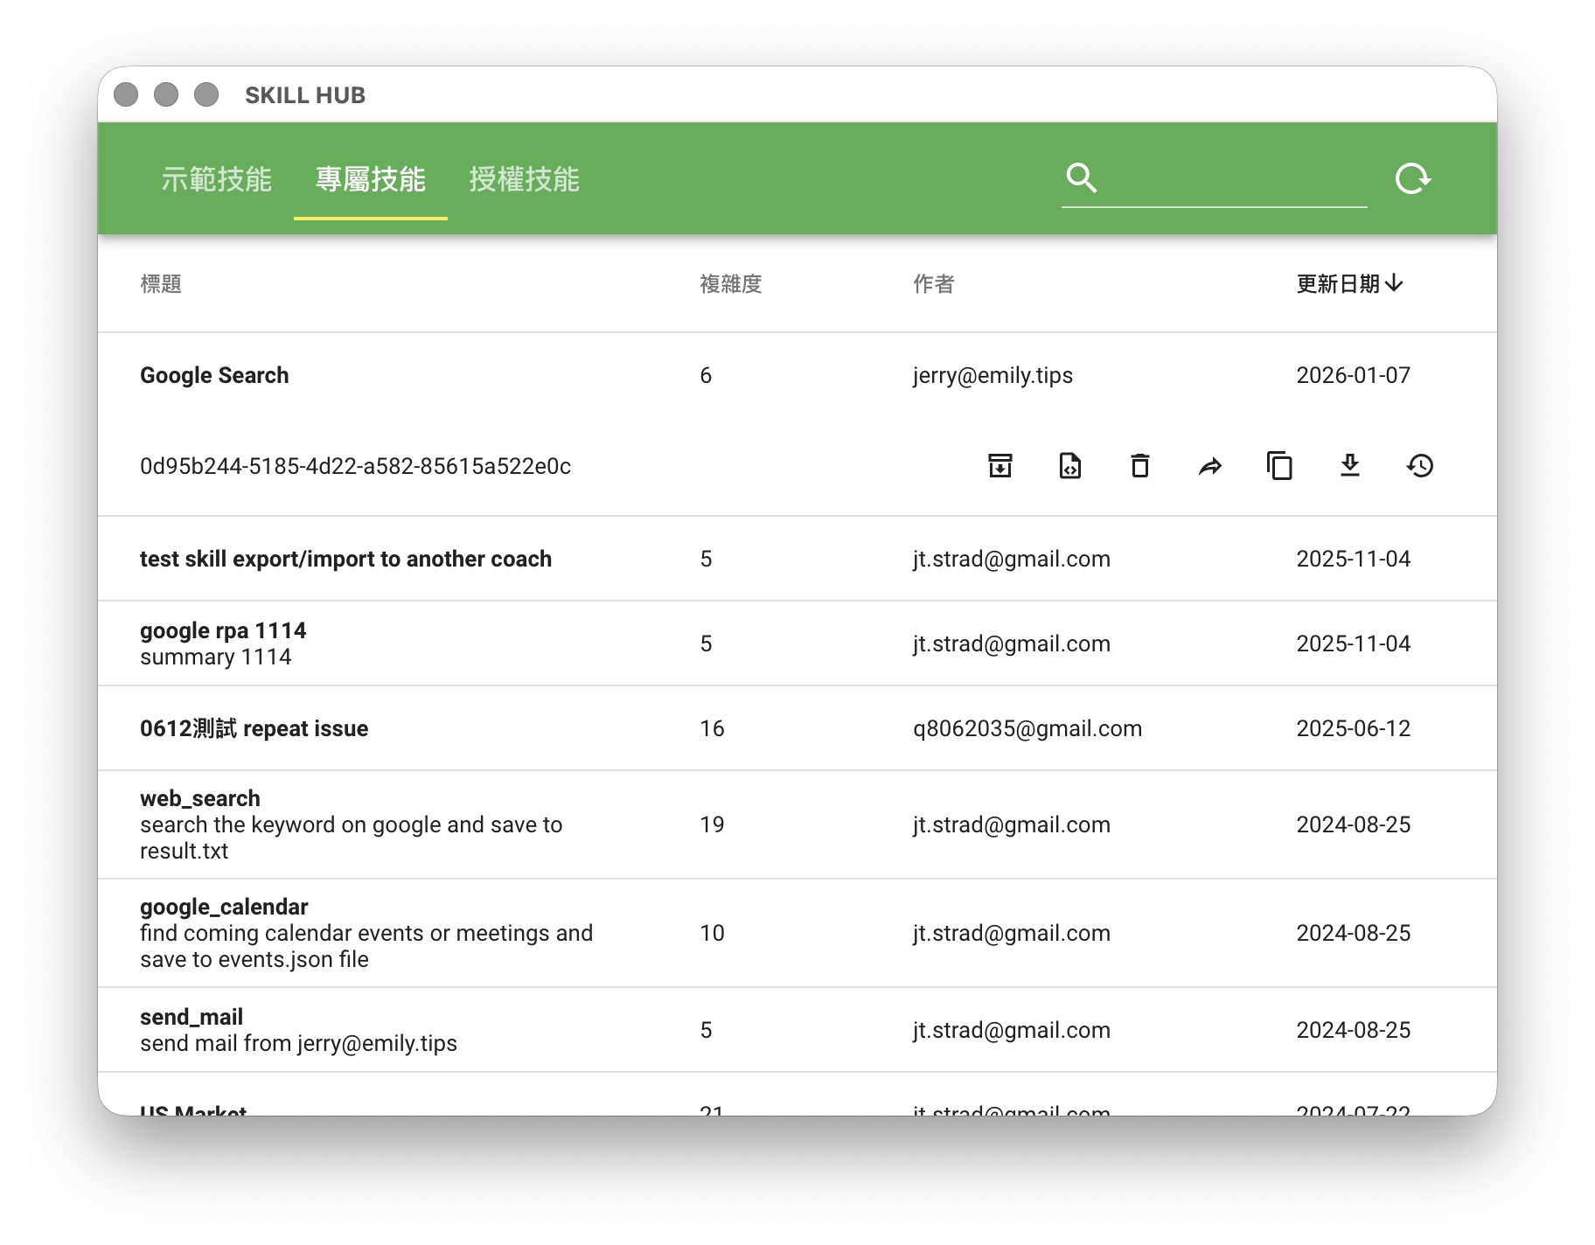The width and height of the screenshot is (1595, 1245).
Task: Duplicate the skill using the copy icon
Action: [x=1279, y=466]
